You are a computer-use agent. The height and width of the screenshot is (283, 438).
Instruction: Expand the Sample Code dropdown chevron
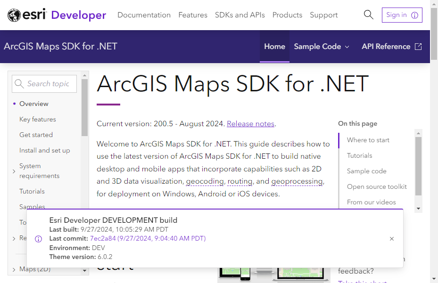click(x=347, y=47)
